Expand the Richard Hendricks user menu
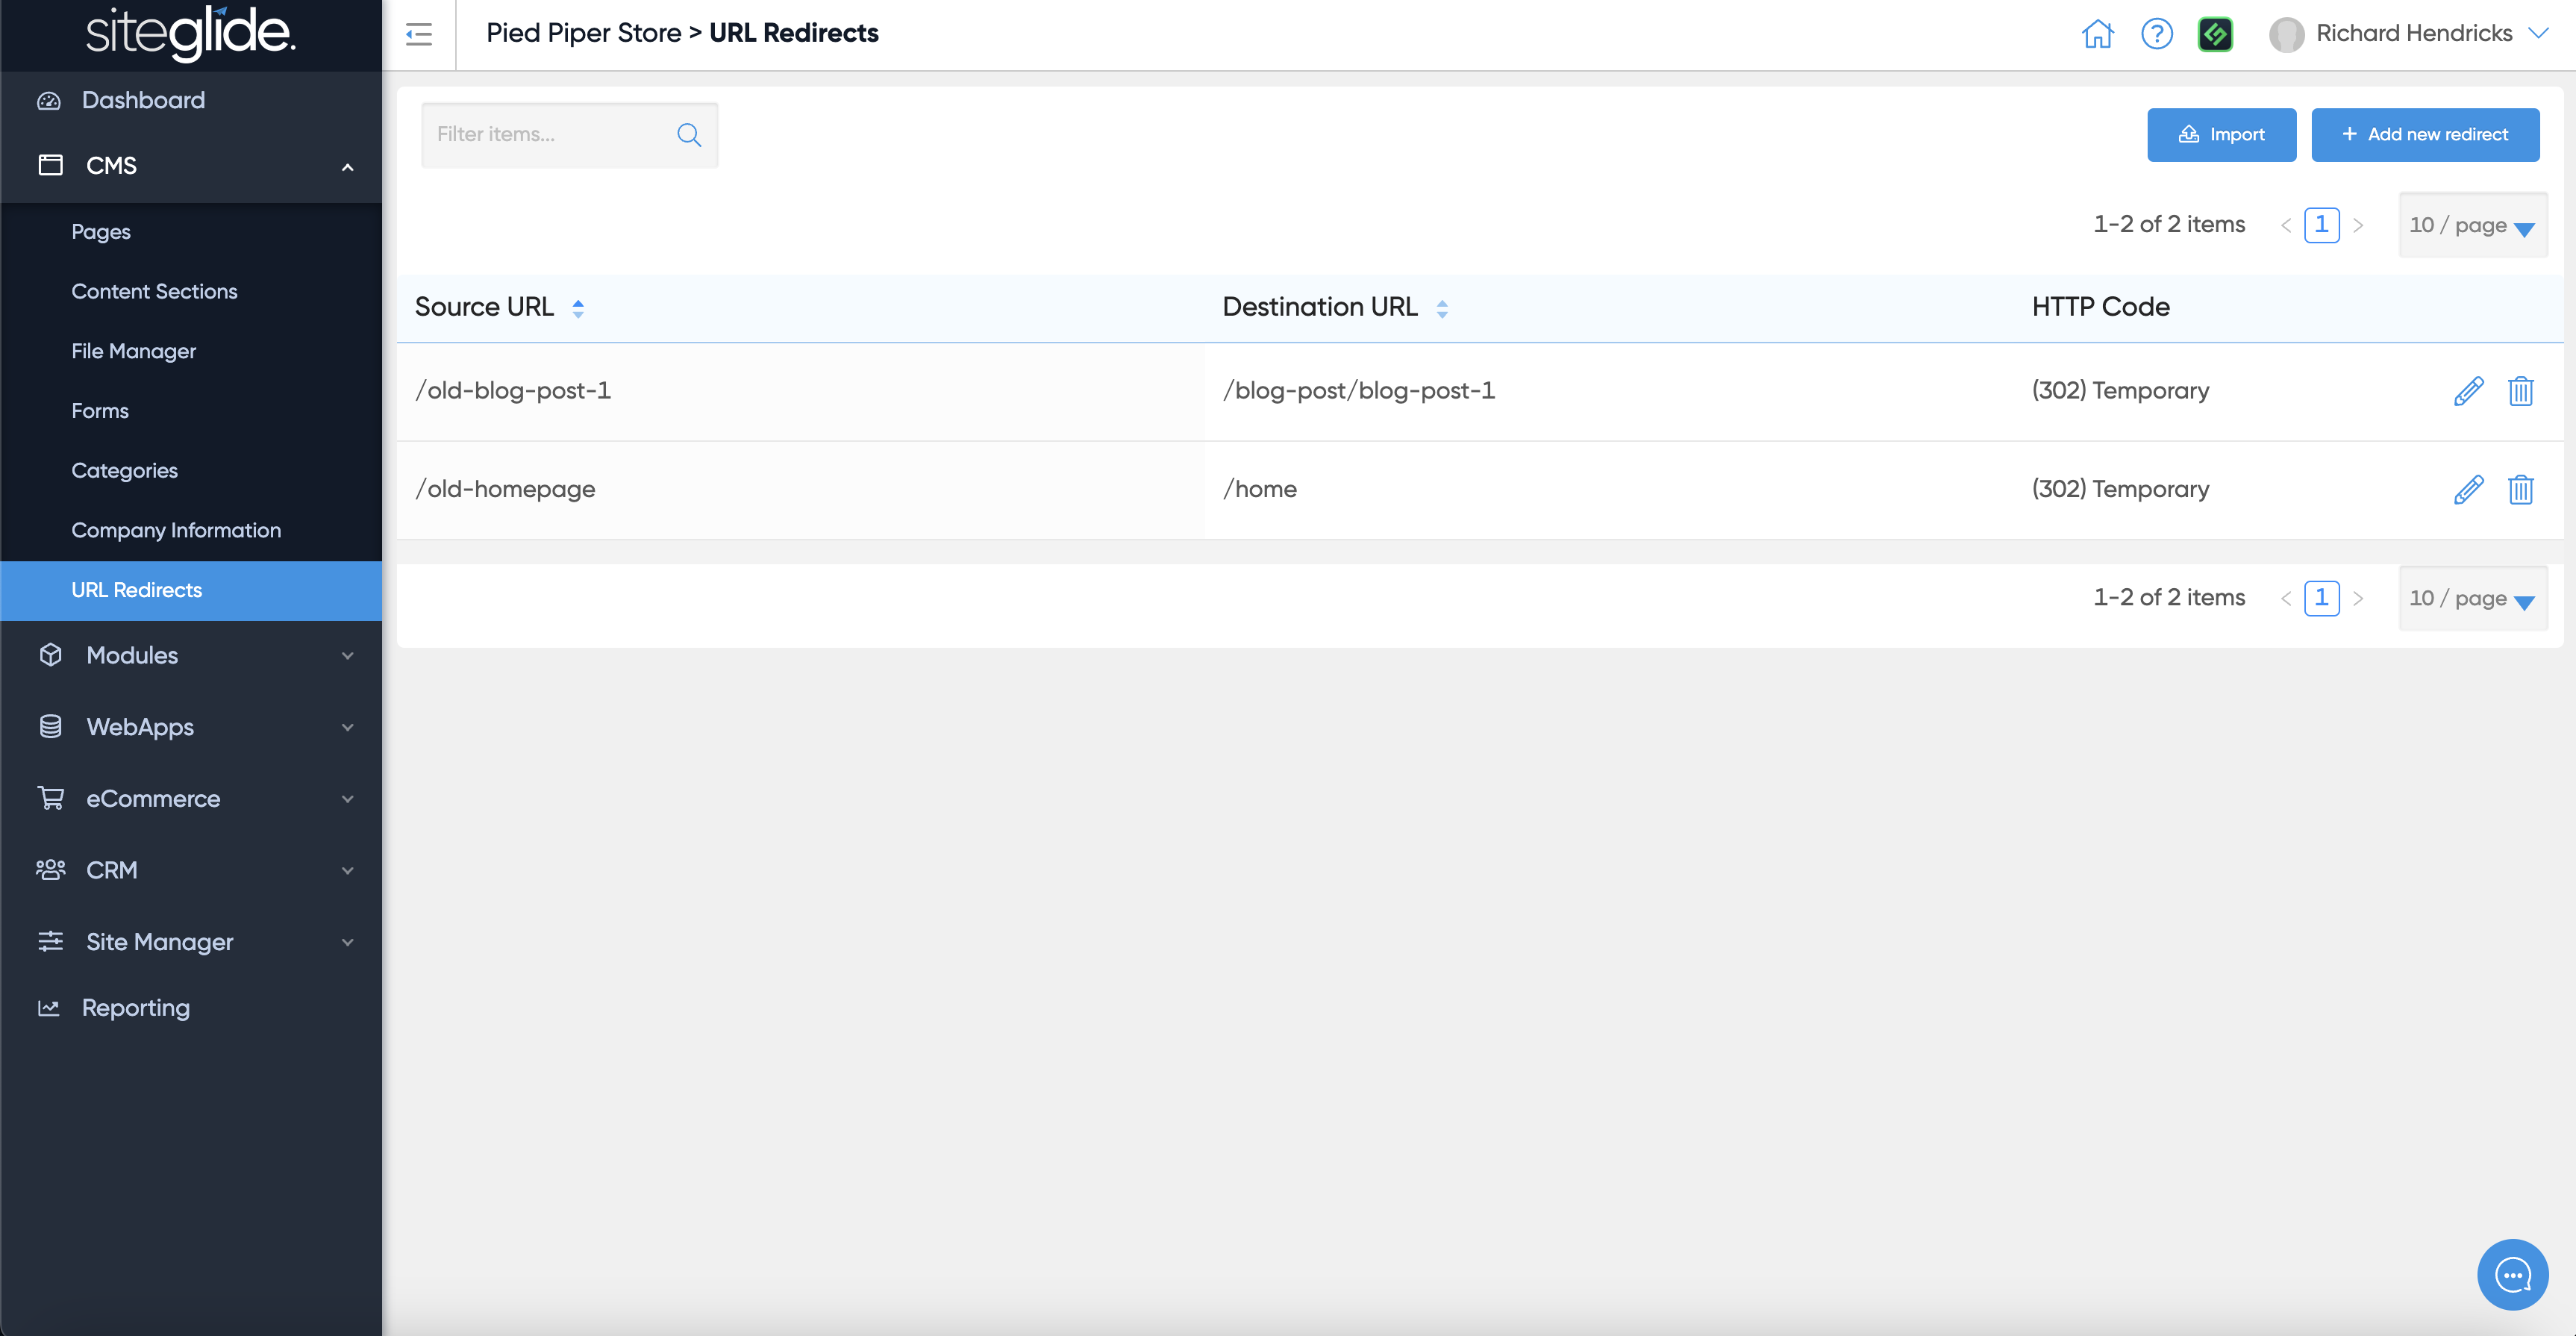This screenshot has height=1336, width=2576. point(2414,34)
